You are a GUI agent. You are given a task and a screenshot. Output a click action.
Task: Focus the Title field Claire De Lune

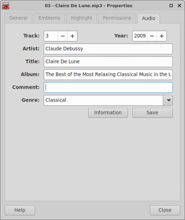[108, 62]
